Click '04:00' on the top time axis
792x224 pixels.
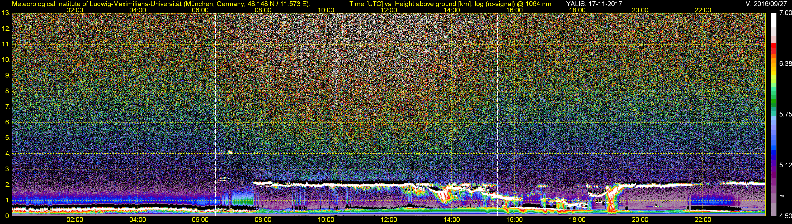click(138, 10)
